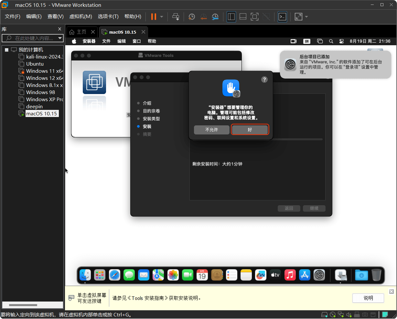Click the orange pause virtual machine icon
Screen dimensions: 397x319
[x=154, y=16]
